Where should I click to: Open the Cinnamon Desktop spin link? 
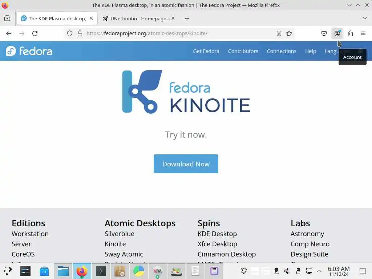point(227,254)
